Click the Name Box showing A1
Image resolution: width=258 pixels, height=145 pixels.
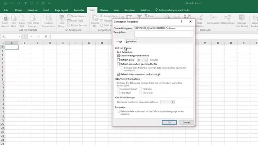point(10,37)
